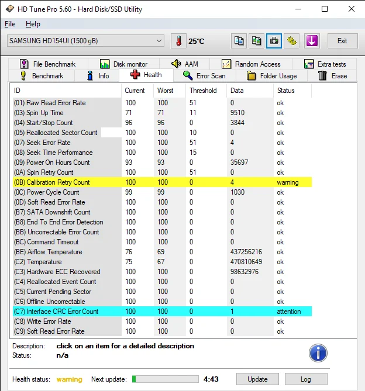Switch to the Info tab
This screenshot has height=391, width=365.
click(97, 76)
